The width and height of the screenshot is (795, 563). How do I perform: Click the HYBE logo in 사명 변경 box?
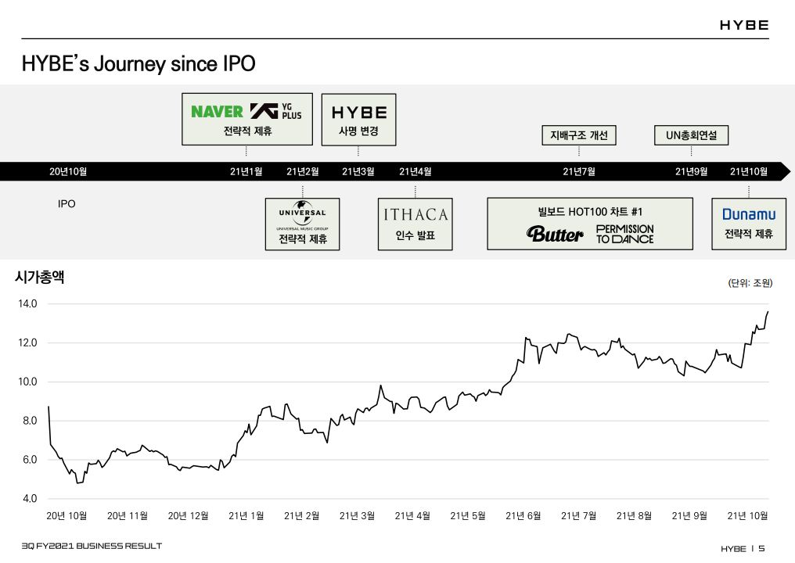point(359,113)
